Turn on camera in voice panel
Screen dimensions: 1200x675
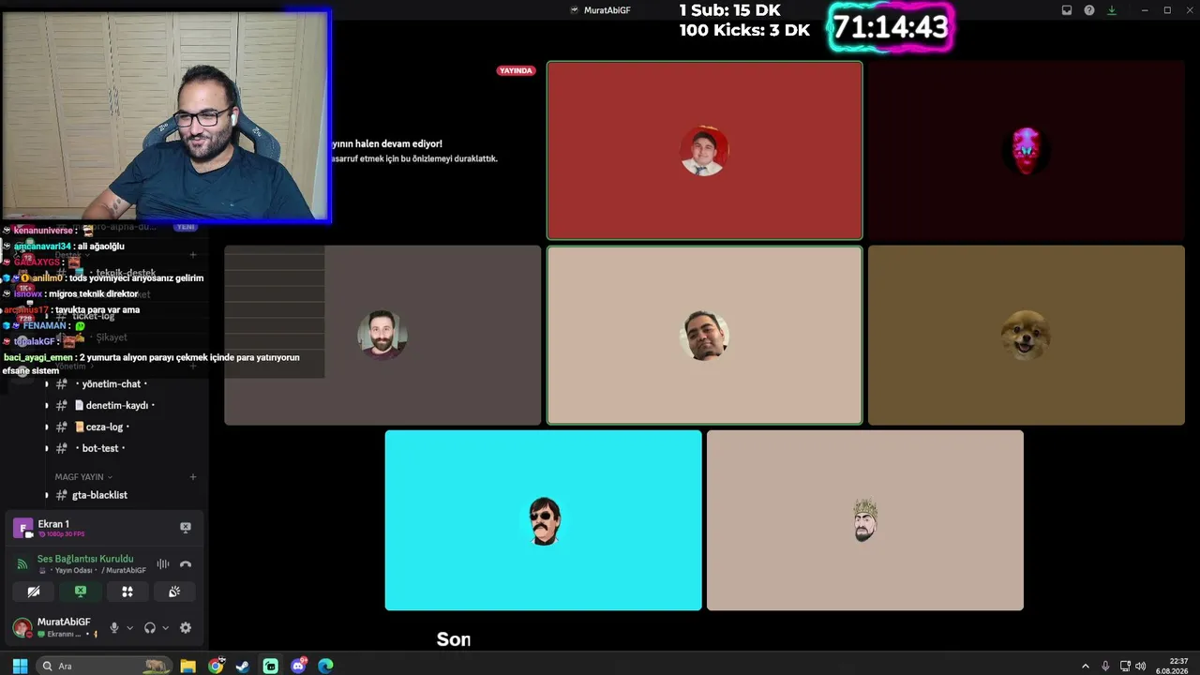[x=34, y=592]
